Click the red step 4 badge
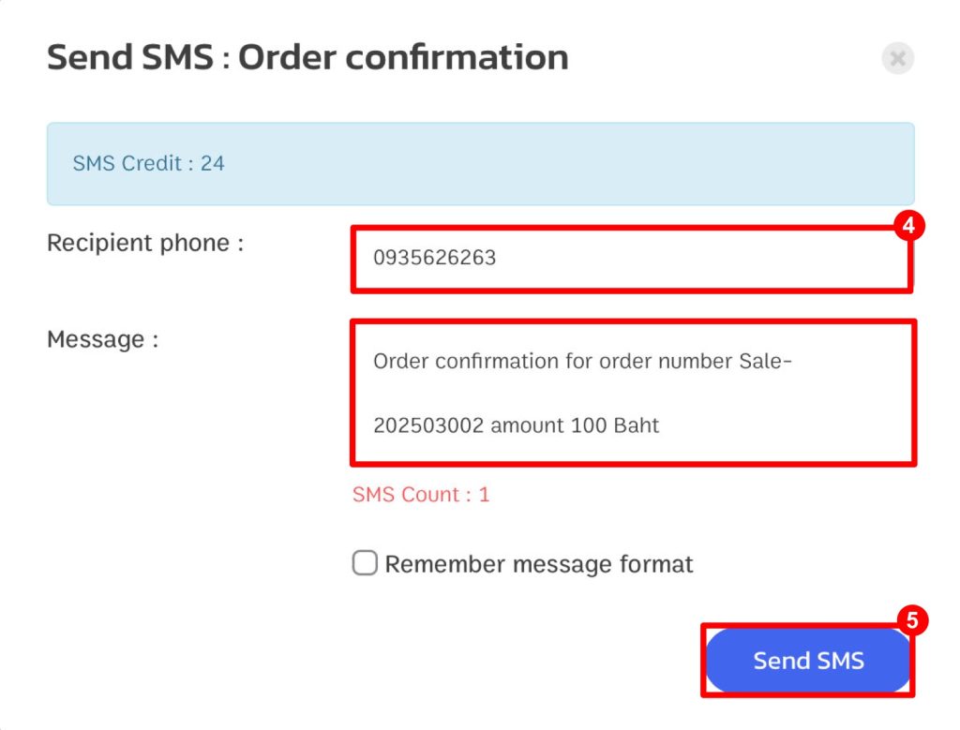The image size is (960, 730). click(908, 226)
